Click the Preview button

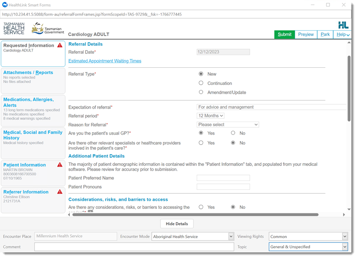tap(306, 34)
